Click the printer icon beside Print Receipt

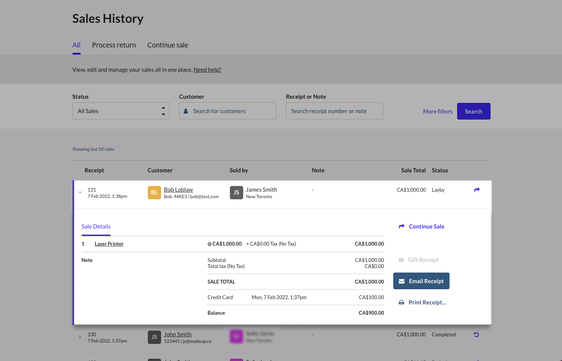click(x=401, y=303)
